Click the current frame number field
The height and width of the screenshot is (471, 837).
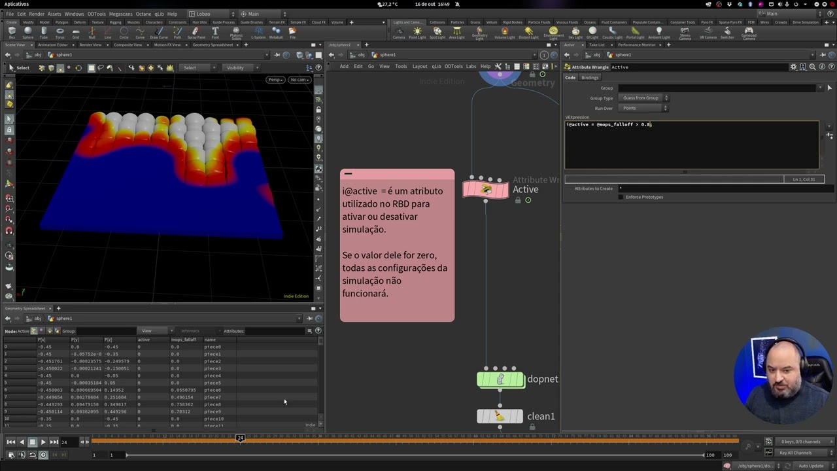click(68, 442)
